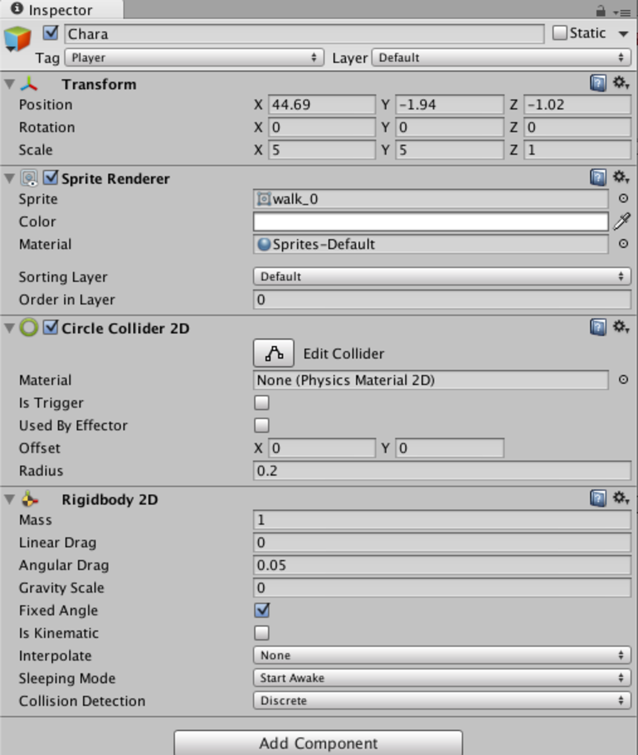Click the Material field Sprites-Default

[x=431, y=244]
